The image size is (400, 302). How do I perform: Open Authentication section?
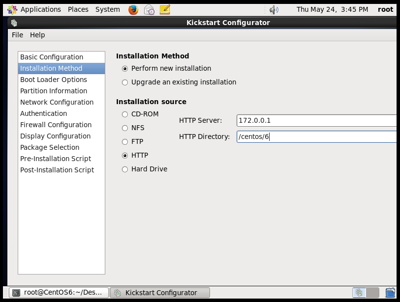point(62,113)
